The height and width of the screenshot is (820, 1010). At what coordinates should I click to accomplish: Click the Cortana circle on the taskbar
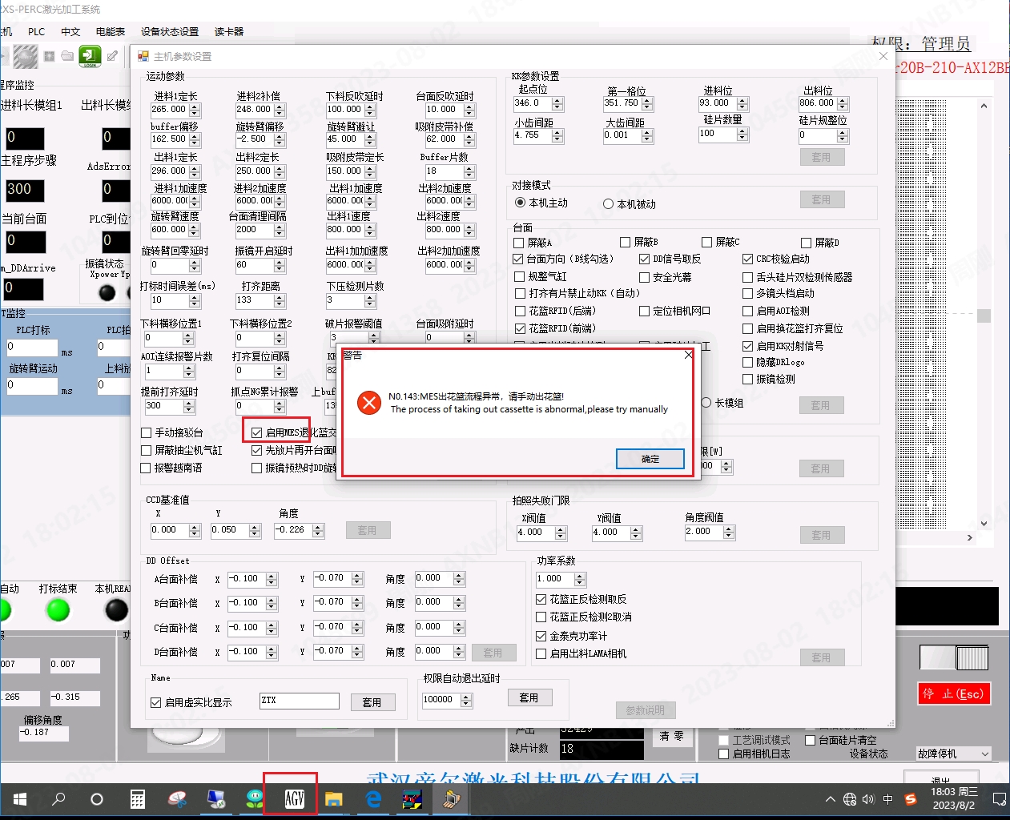pos(97,799)
